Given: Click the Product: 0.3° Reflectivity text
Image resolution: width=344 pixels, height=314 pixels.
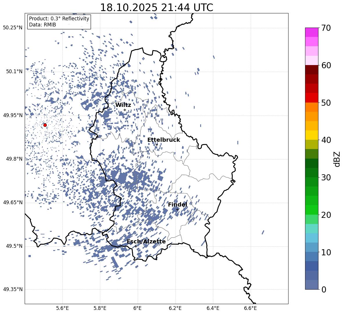Looking at the screenshot, I should point(59,18).
